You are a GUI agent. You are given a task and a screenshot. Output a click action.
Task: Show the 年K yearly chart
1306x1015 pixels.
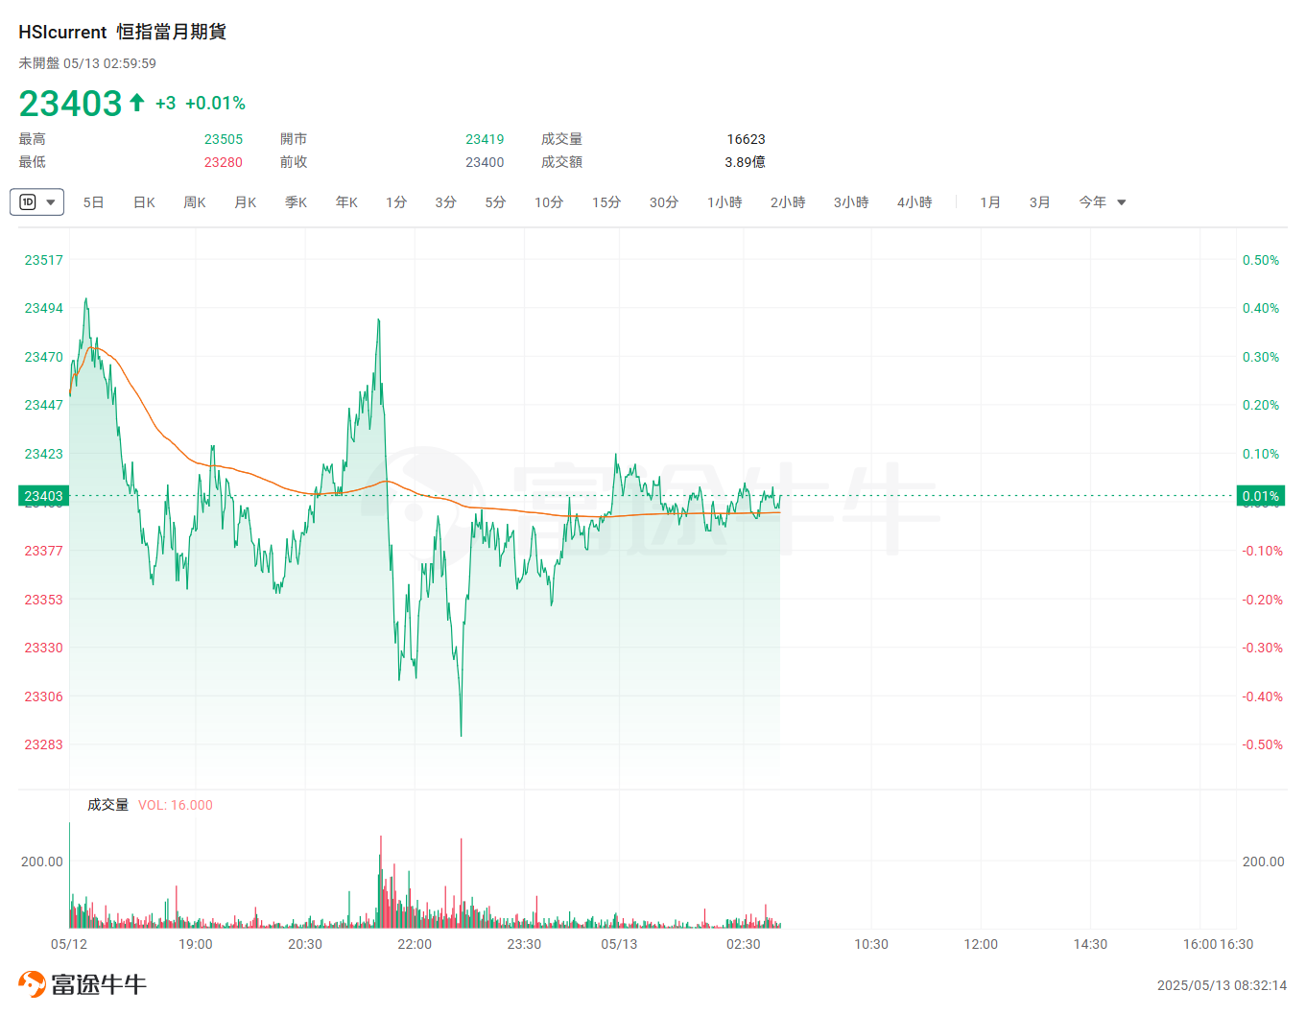point(346,202)
